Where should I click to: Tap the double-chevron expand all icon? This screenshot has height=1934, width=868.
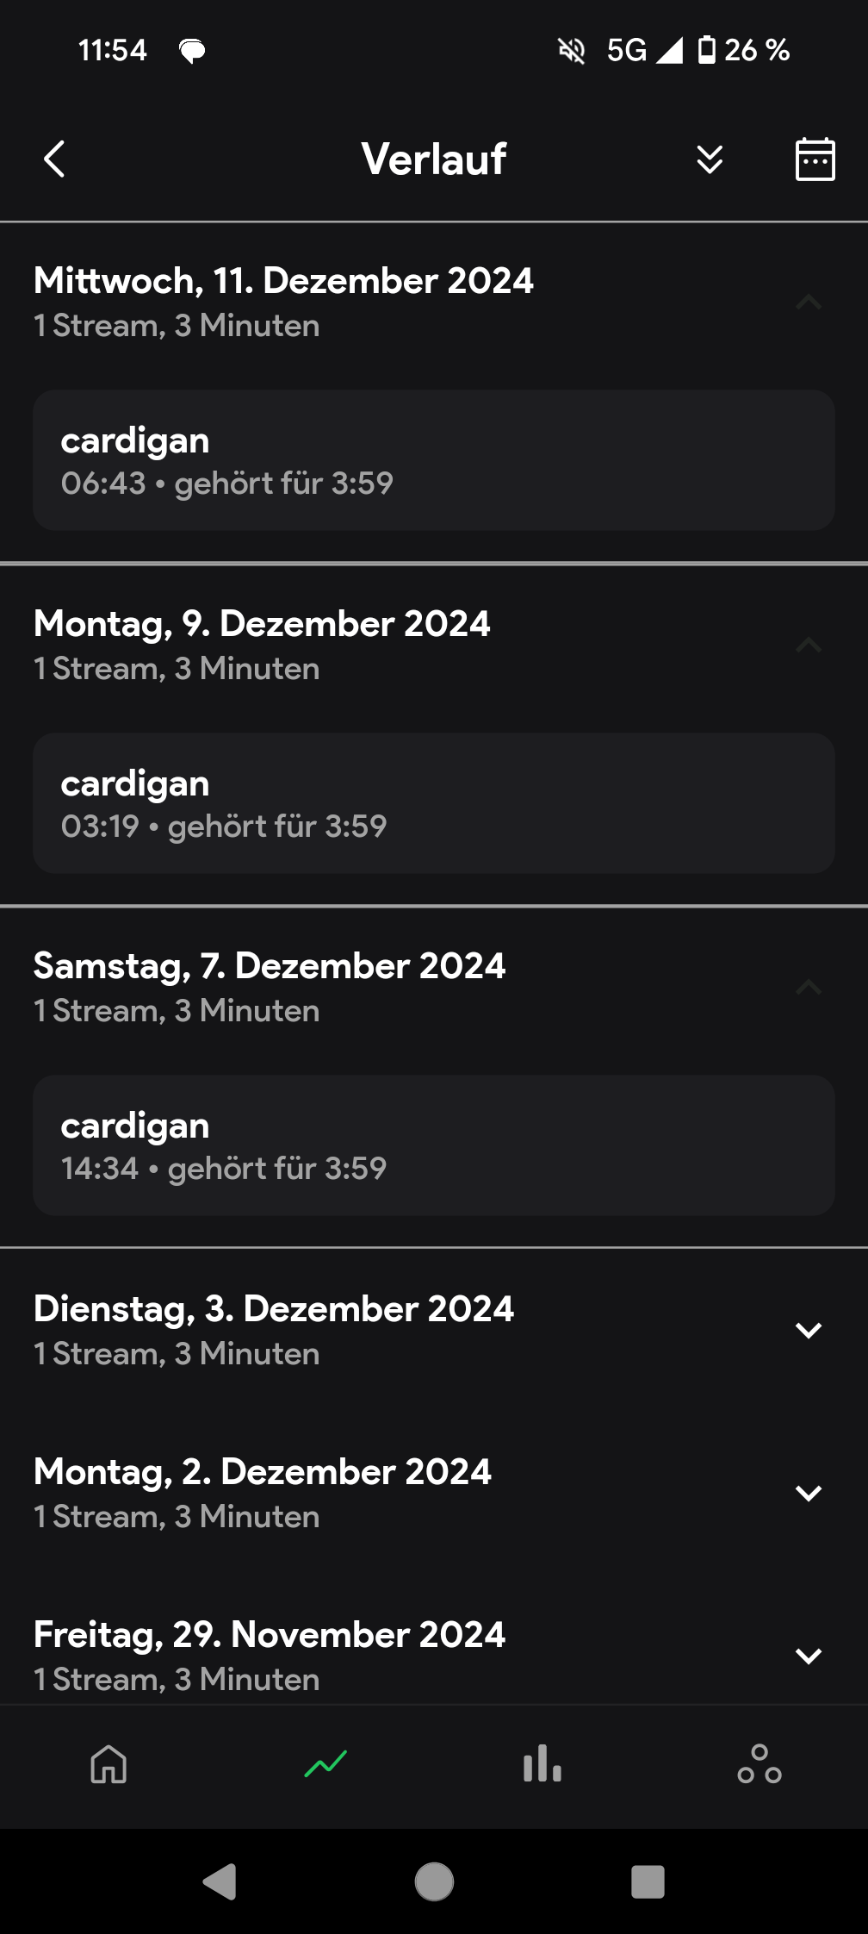[710, 159]
